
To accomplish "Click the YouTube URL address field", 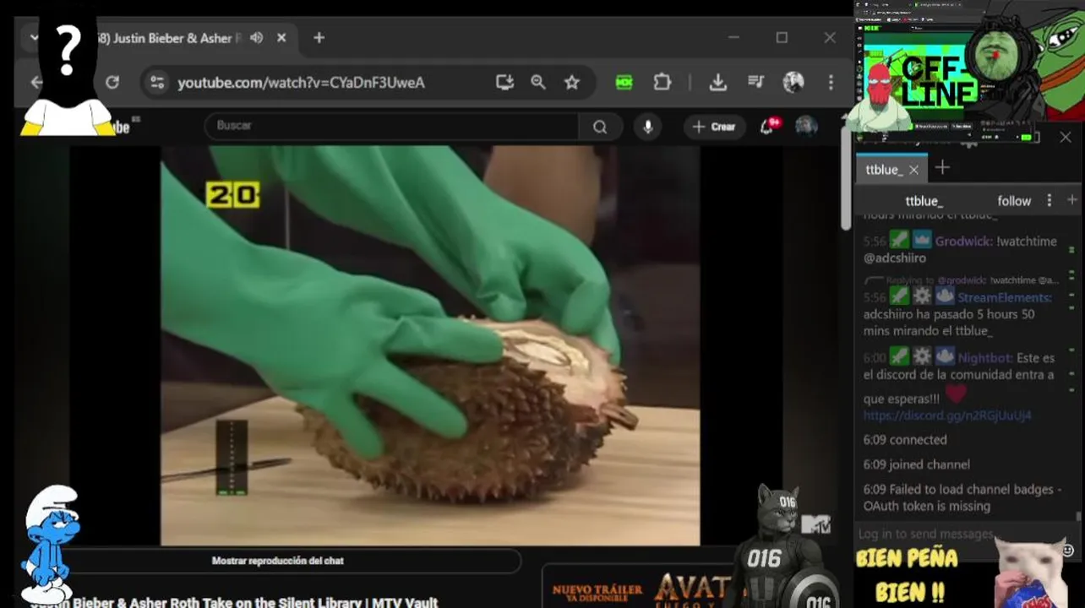I will (301, 83).
